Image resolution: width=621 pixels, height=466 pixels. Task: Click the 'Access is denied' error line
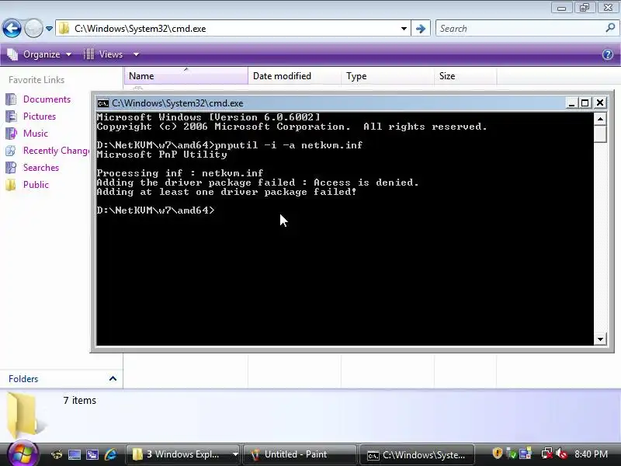coord(258,183)
